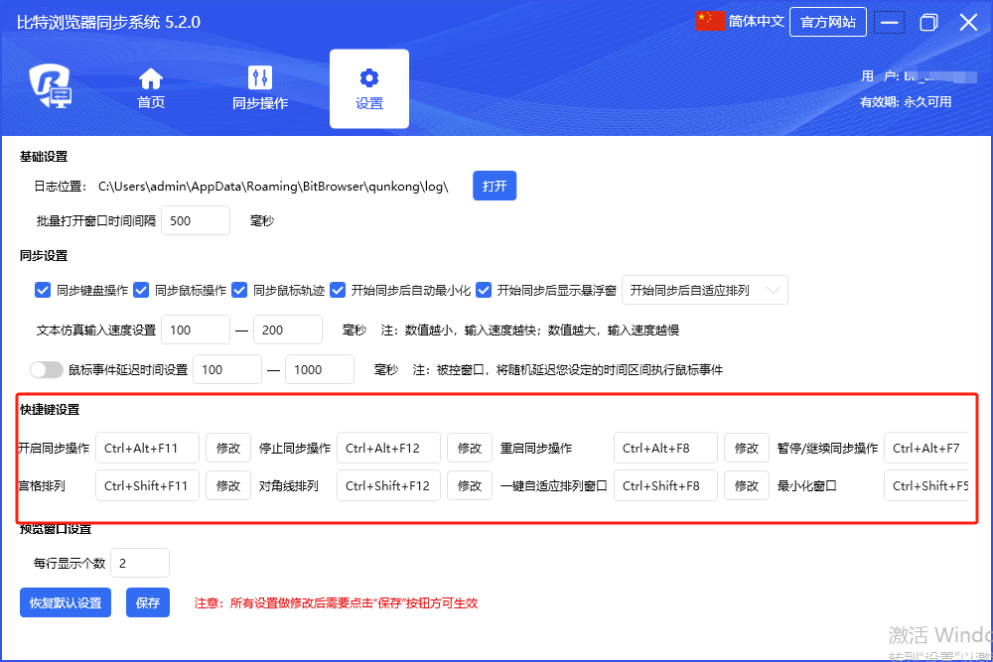
Task: Toggle 同步鼠标轨迹 checkbox
Action: [239, 291]
